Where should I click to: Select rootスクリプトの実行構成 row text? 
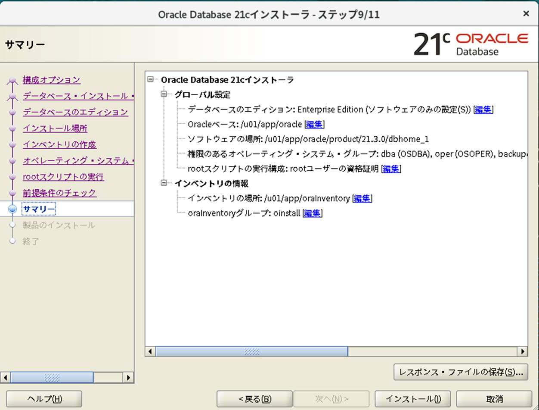[x=283, y=169]
